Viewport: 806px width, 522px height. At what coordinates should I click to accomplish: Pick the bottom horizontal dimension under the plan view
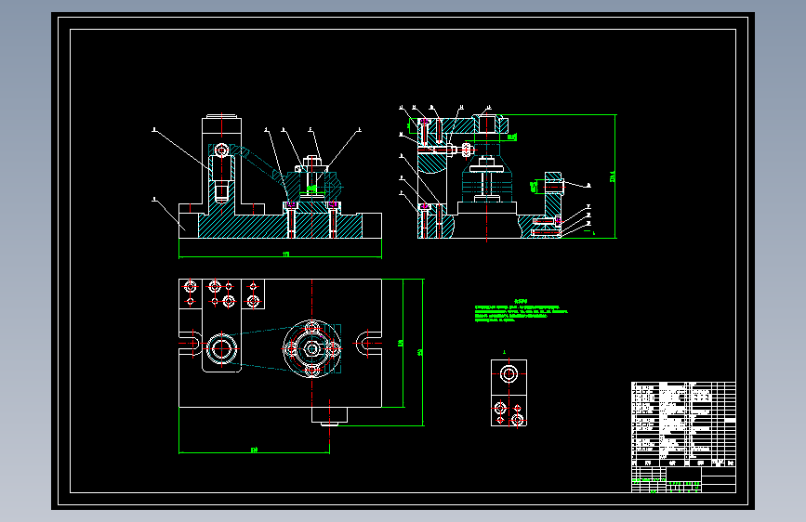point(254,450)
